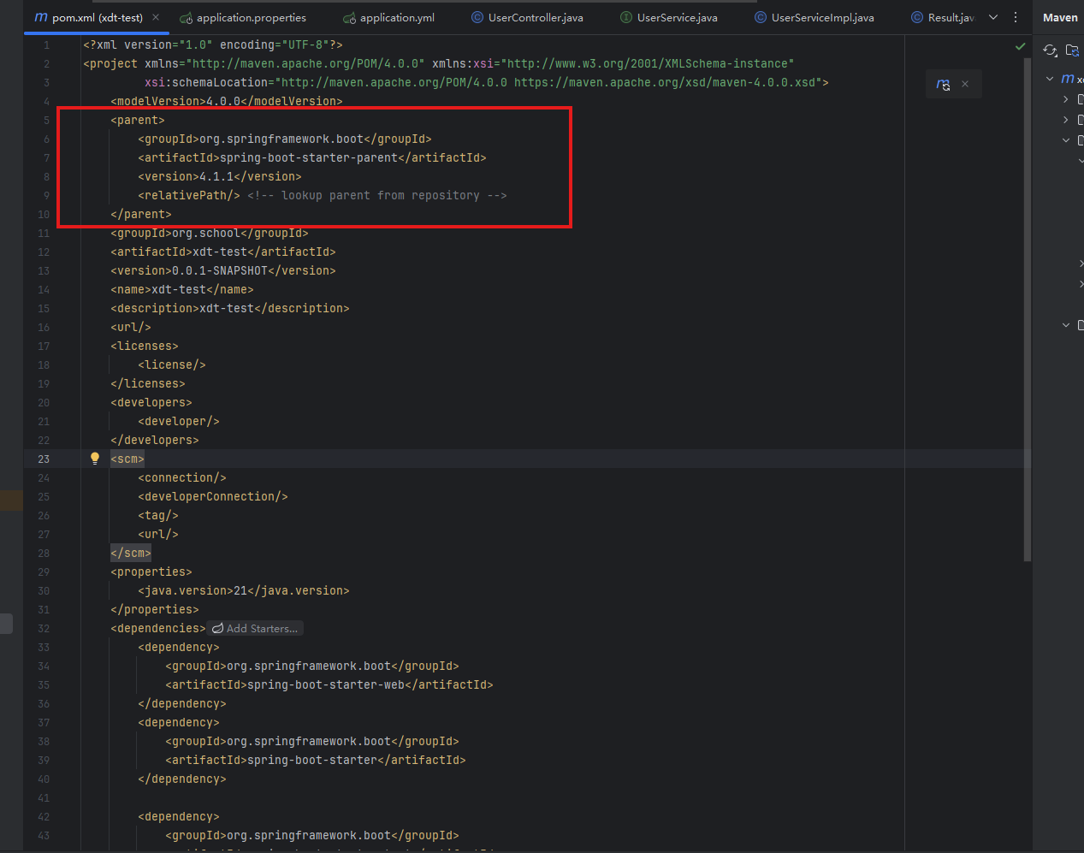Click the lookup parent from repository comment
1084x853 pixels.
[x=377, y=195]
